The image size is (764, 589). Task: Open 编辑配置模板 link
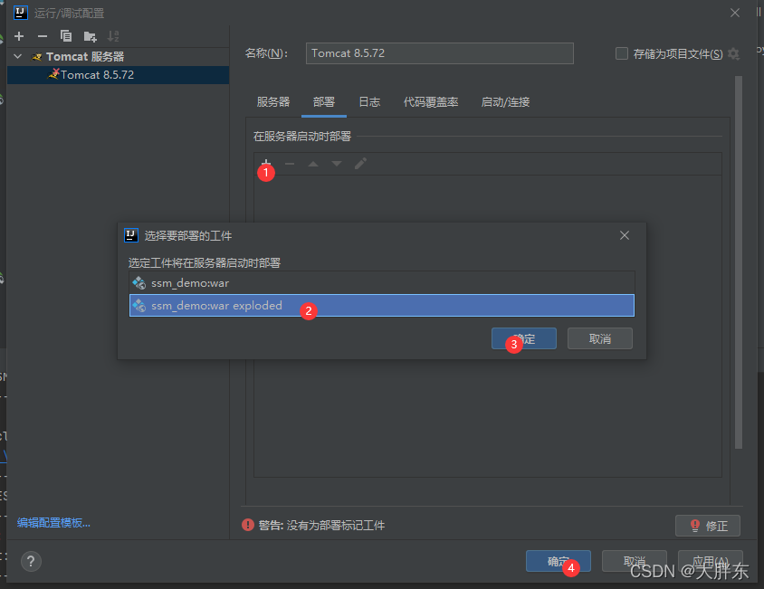click(53, 523)
